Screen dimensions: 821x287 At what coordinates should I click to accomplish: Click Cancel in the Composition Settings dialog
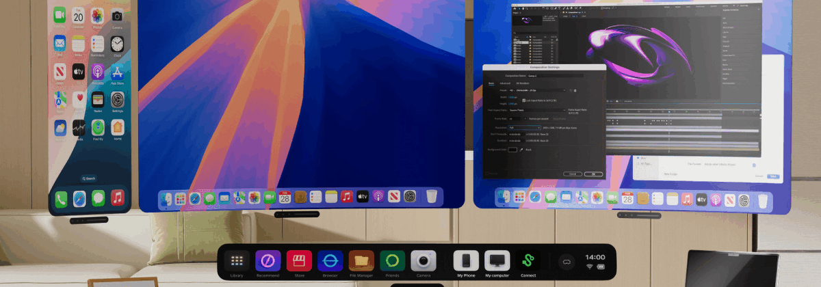coord(573,174)
